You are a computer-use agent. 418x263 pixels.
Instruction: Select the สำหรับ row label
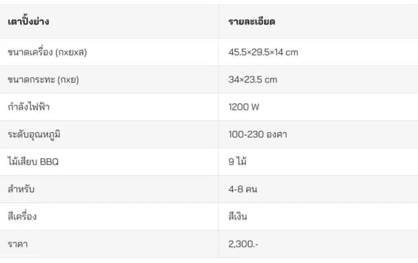[x=21, y=188]
